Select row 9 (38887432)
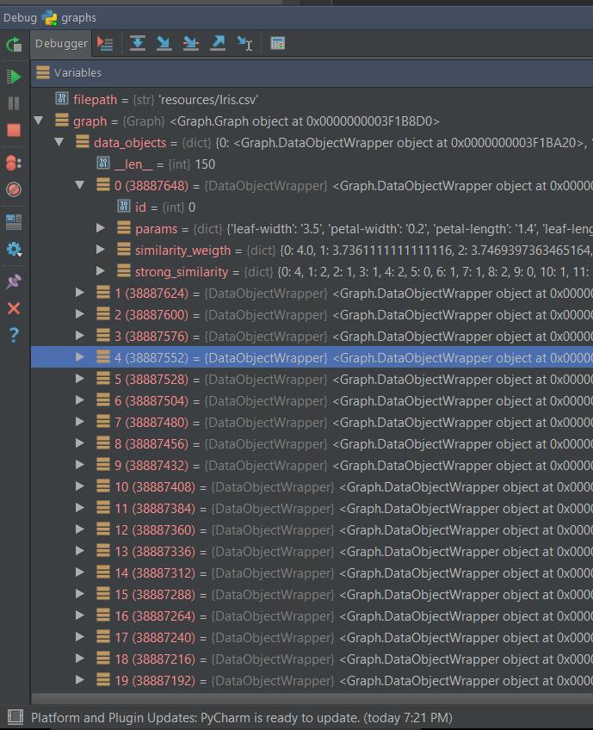593x730 pixels. (312, 465)
